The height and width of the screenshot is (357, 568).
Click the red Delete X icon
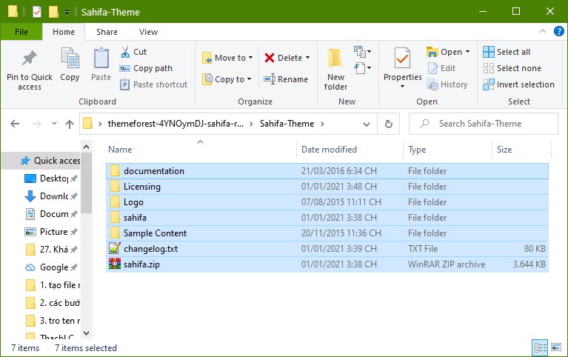pyautogui.click(x=269, y=58)
